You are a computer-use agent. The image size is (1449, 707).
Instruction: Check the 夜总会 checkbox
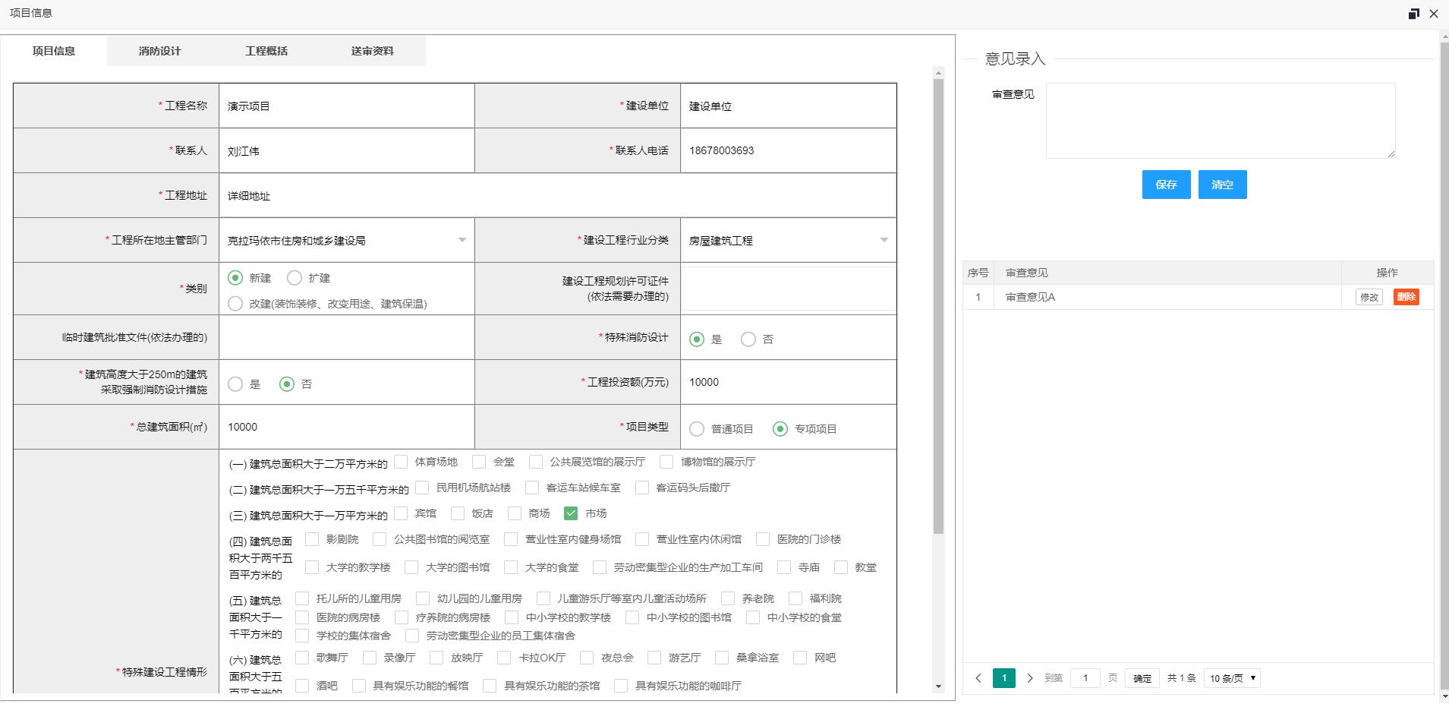(x=587, y=658)
